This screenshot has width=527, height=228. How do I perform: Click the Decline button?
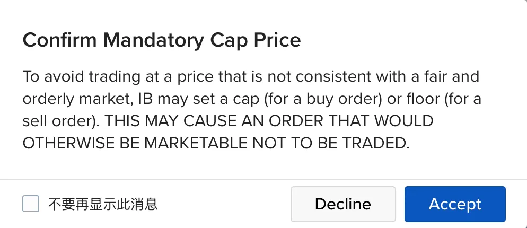pyautogui.click(x=343, y=204)
